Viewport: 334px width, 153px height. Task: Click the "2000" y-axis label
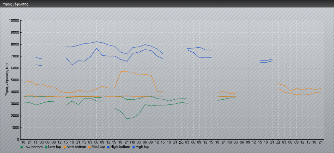[x=15, y=116]
